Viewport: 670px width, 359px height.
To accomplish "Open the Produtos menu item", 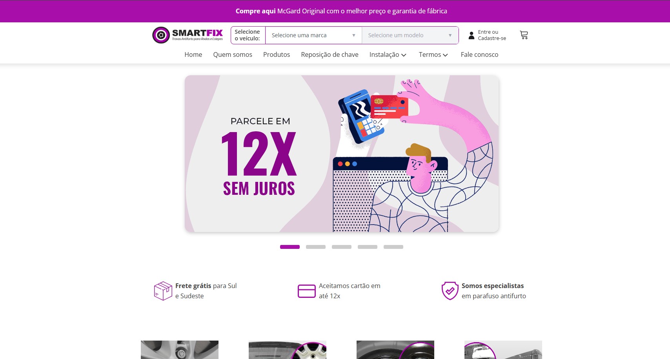I will [277, 54].
